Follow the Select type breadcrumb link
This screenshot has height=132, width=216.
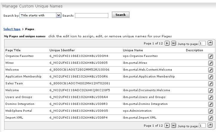coord(12,29)
